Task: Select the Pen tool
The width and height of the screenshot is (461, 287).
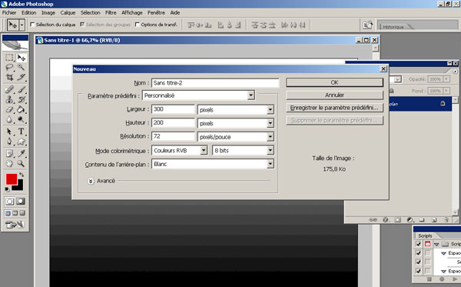Action: [x=9, y=142]
